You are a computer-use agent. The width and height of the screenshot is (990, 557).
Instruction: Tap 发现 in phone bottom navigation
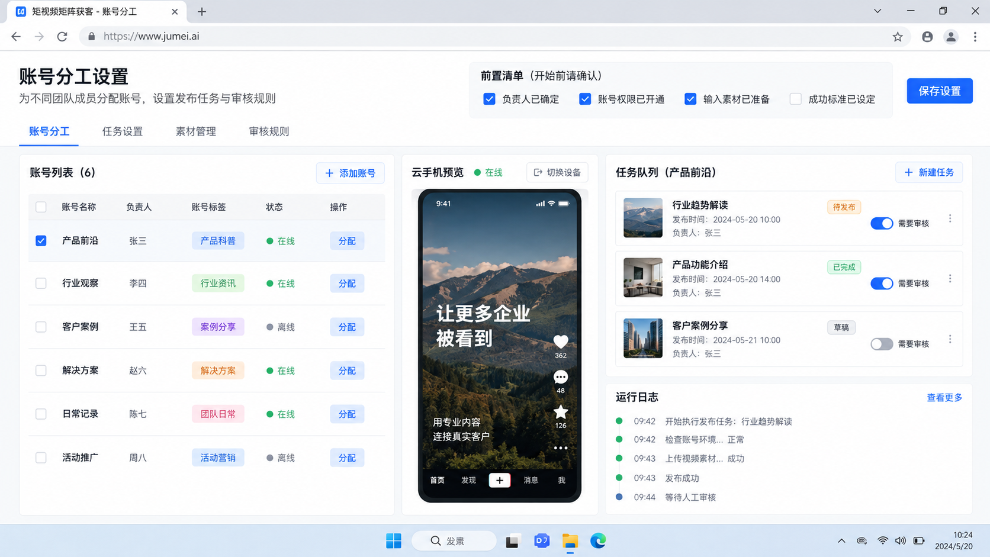coord(468,480)
